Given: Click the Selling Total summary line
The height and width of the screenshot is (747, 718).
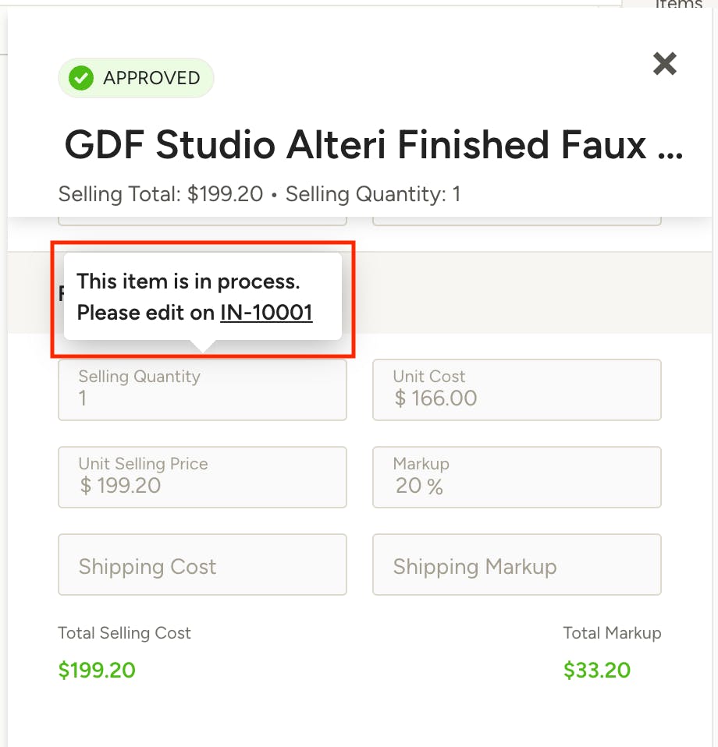Looking at the screenshot, I should pyautogui.click(x=161, y=193).
